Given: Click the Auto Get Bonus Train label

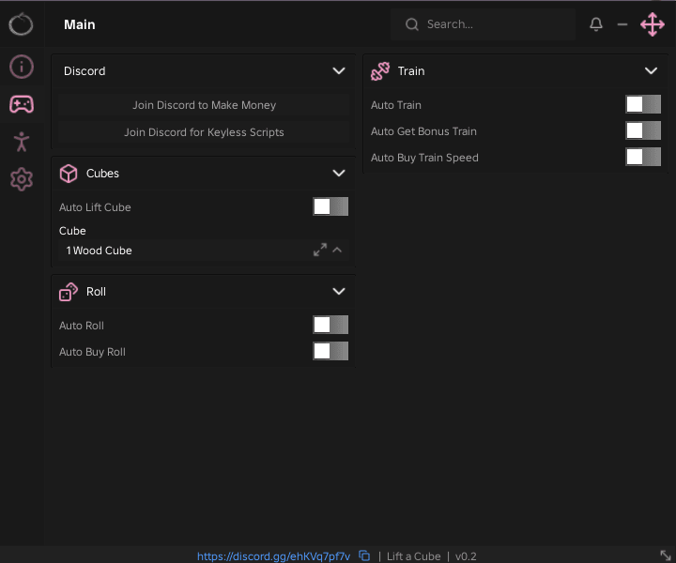Looking at the screenshot, I should point(423,131).
